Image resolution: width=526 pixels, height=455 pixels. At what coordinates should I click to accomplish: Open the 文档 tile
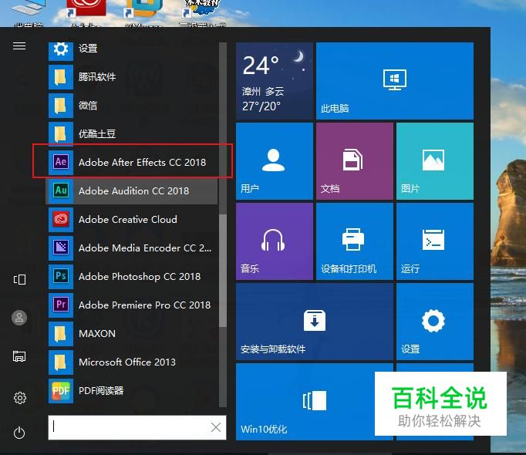point(355,161)
